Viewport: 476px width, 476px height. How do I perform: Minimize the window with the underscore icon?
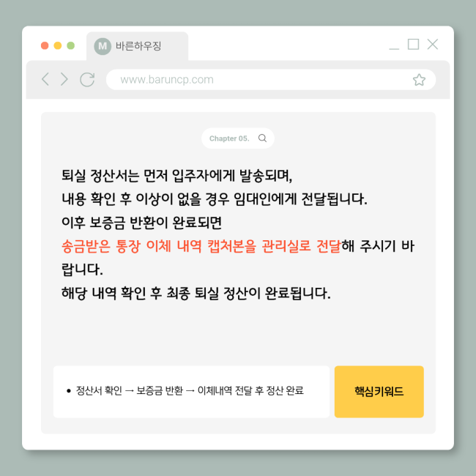pyautogui.click(x=394, y=48)
